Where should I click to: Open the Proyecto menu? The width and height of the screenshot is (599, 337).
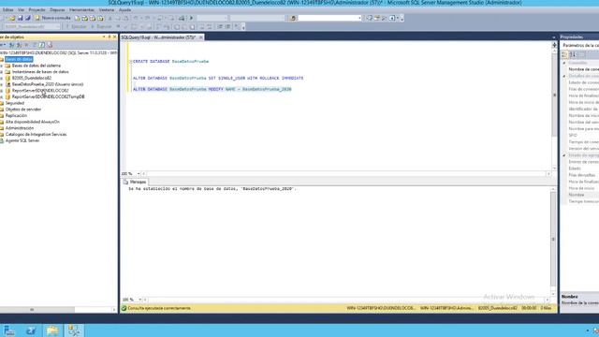37,10
